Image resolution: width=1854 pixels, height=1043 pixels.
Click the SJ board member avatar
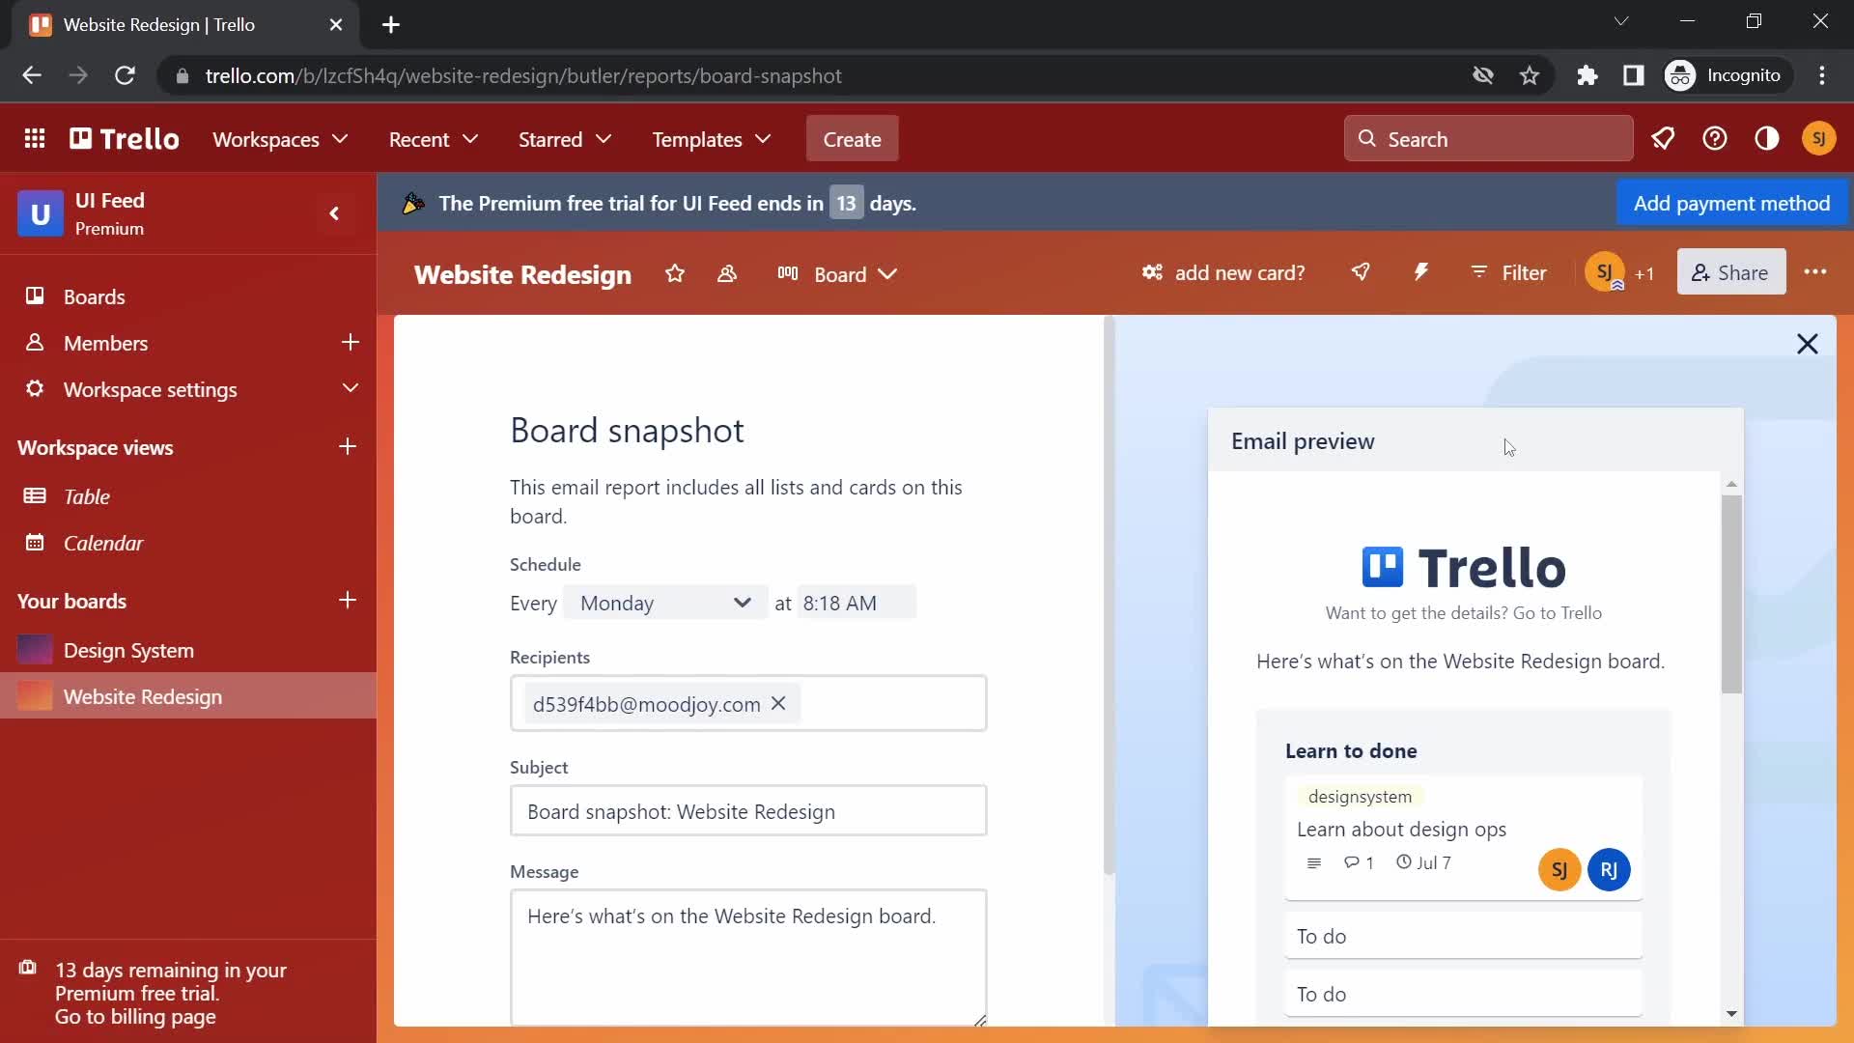tap(1605, 272)
